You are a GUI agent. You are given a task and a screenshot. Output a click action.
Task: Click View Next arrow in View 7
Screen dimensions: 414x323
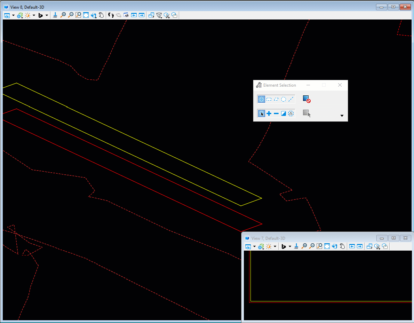[360, 246]
